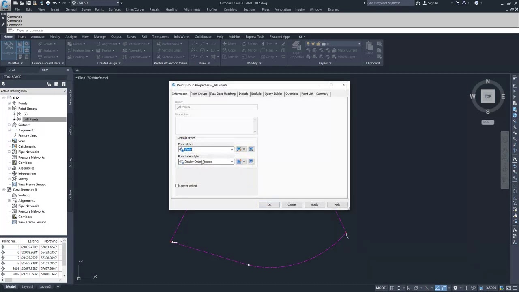Check the Object locked checkbox
Screen dimensions: 519x292
(x=177, y=186)
